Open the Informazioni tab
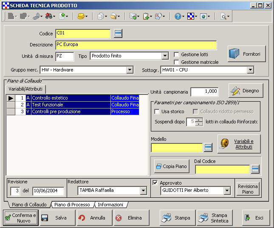The width and height of the screenshot is (274, 228). pos(110,205)
